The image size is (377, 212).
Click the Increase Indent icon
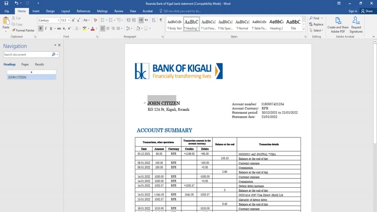tap(134, 20)
